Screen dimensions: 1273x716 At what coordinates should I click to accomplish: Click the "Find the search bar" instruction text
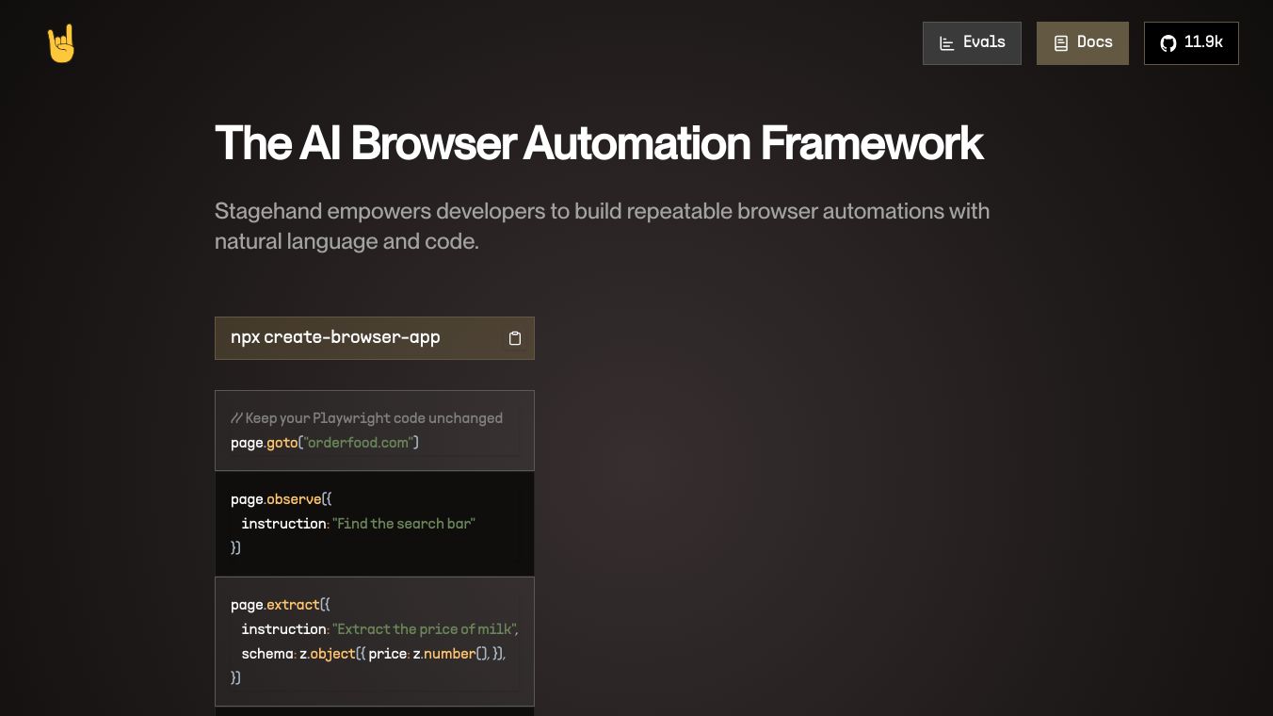pyautogui.click(x=404, y=524)
